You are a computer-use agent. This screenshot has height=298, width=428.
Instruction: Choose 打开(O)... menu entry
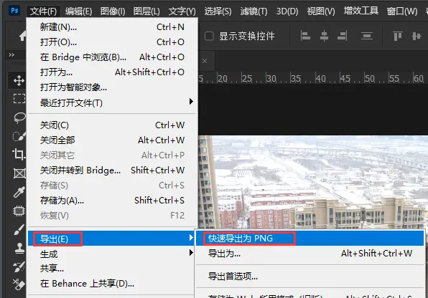(112, 42)
